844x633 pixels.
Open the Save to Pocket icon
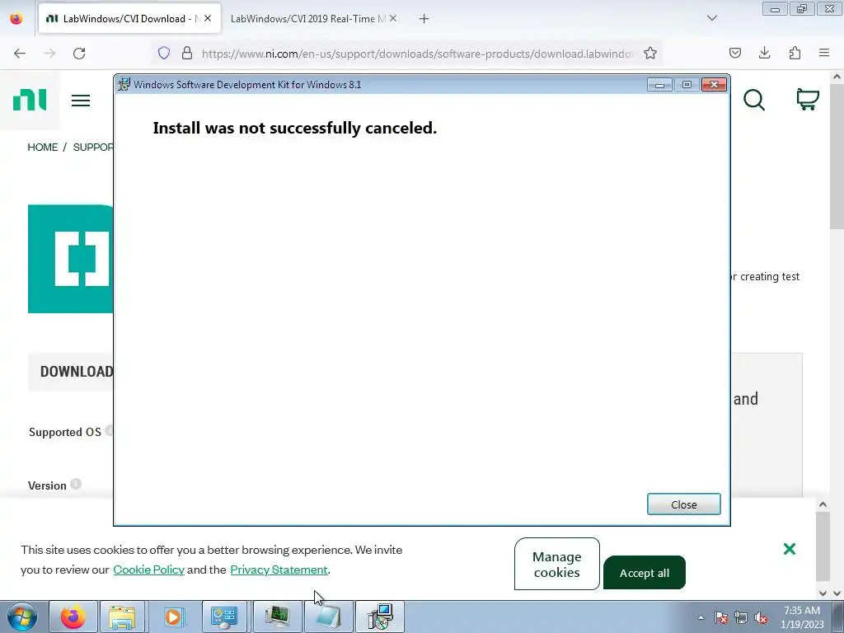tap(734, 53)
